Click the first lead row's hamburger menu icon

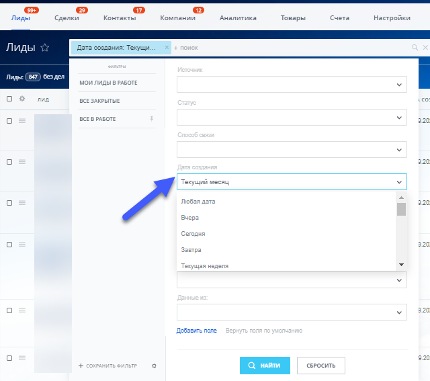point(22,121)
